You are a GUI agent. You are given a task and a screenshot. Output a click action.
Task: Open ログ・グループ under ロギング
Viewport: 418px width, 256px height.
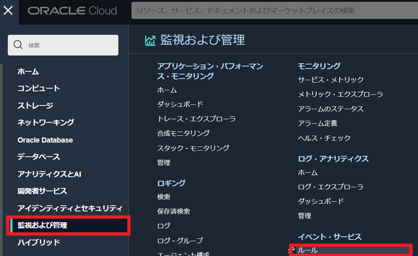point(180,241)
